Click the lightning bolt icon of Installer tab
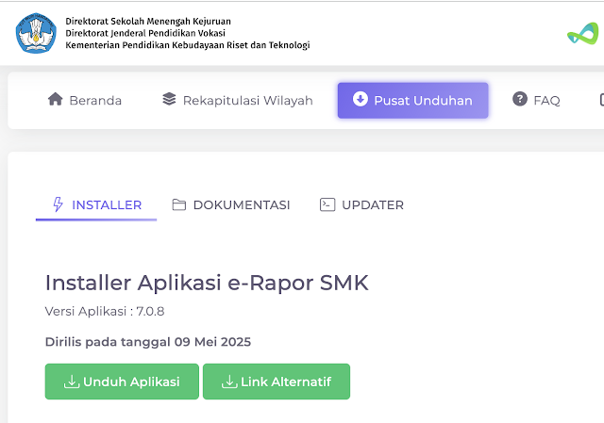 tap(58, 204)
